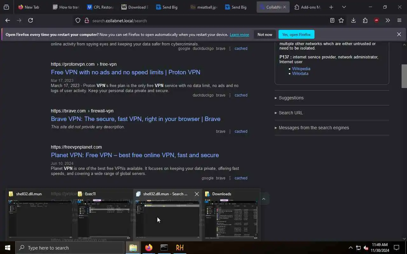Open network status tray icon
The width and height of the screenshot is (407, 254).
tap(358, 248)
